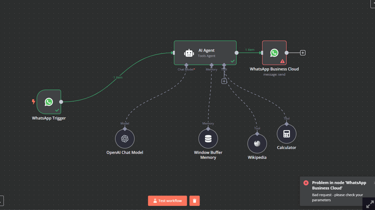Open the Window Buffer Memory node
The image size is (375, 210).
click(x=208, y=139)
